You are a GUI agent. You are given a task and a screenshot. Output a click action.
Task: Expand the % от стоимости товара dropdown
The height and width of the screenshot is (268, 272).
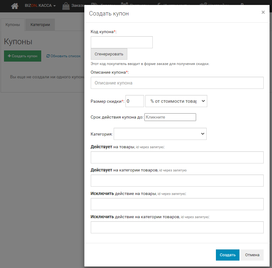click(176, 101)
